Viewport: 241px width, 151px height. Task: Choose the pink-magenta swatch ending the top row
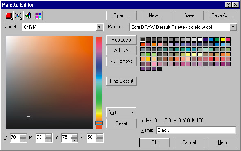pyautogui.click(x=228, y=39)
